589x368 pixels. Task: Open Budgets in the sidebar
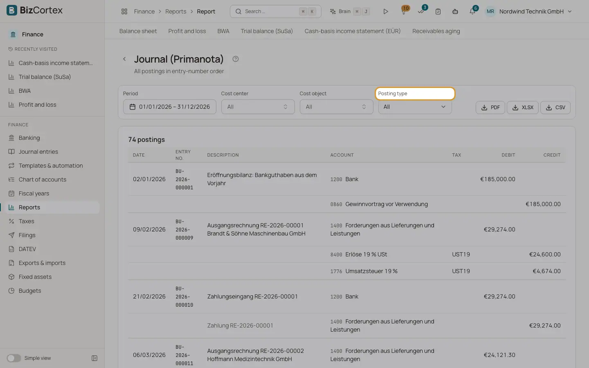pyautogui.click(x=52, y=291)
